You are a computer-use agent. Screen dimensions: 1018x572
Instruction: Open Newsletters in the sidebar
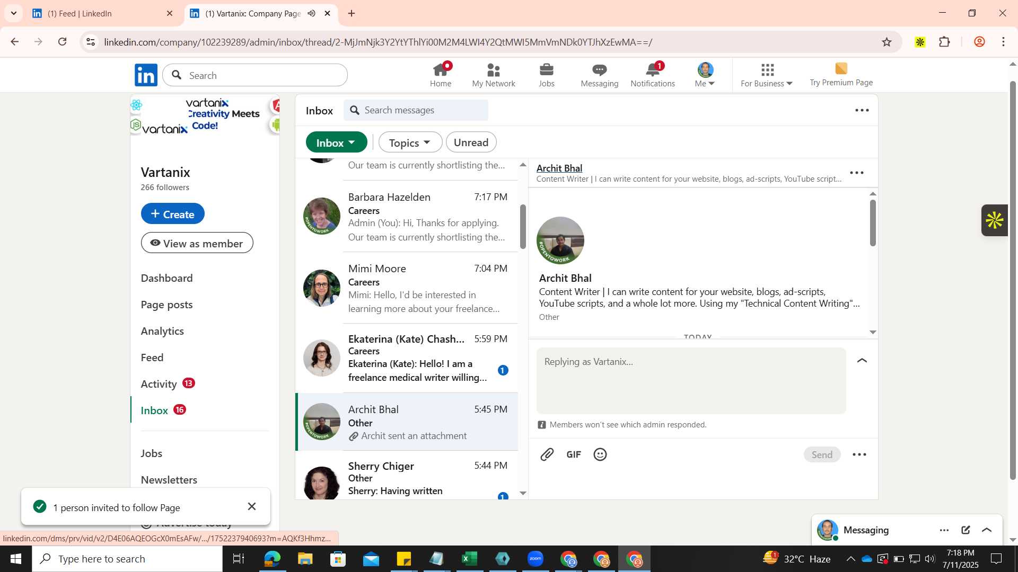[169, 479]
